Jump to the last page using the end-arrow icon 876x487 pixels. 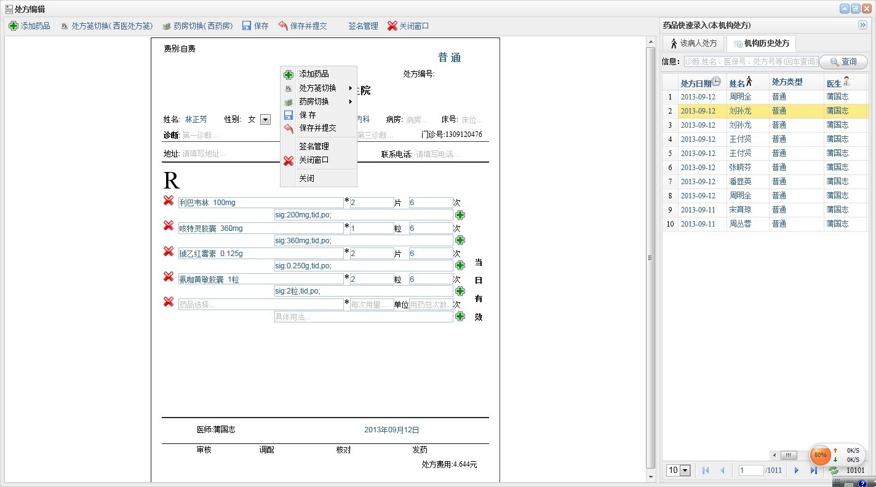point(814,470)
